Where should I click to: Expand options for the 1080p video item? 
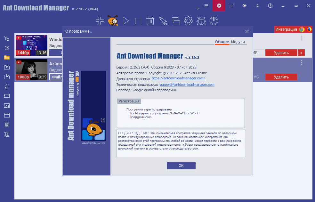[302, 62]
